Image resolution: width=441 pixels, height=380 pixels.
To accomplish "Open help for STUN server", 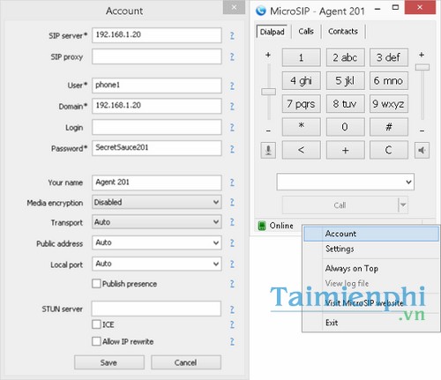I will (232, 309).
